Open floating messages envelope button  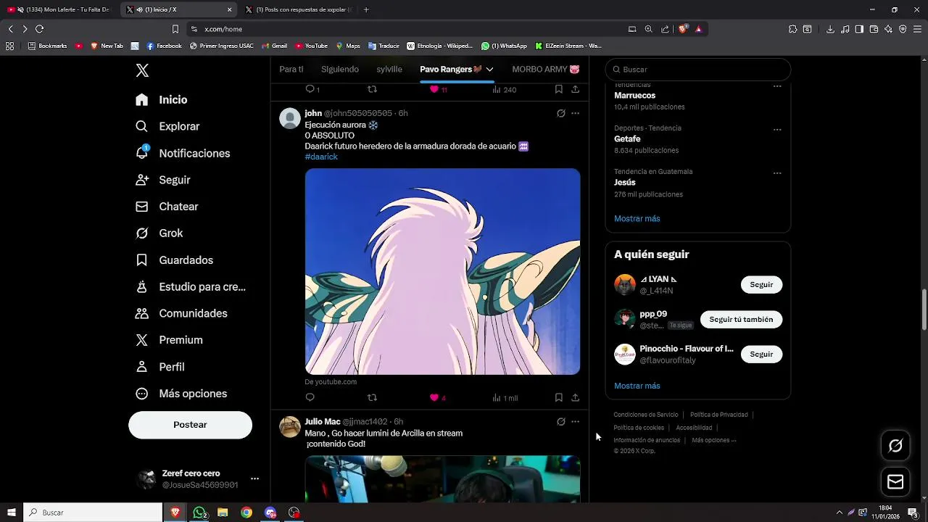(x=895, y=482)
